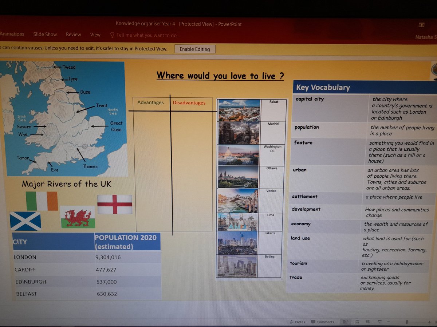Open the View tab
The width and height of the screenshot is (437, 327).
click(95, 35)
